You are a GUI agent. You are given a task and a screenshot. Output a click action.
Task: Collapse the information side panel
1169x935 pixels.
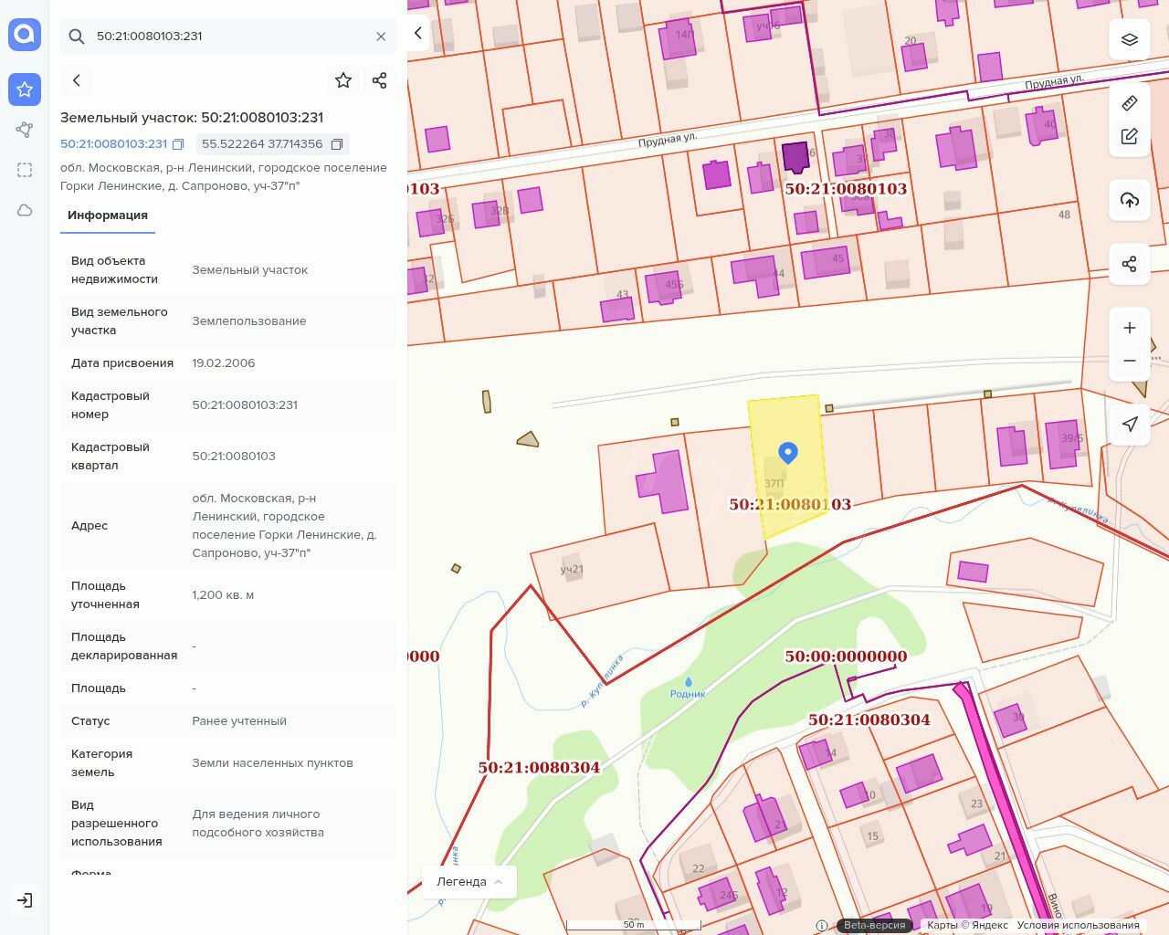(418, 33)
